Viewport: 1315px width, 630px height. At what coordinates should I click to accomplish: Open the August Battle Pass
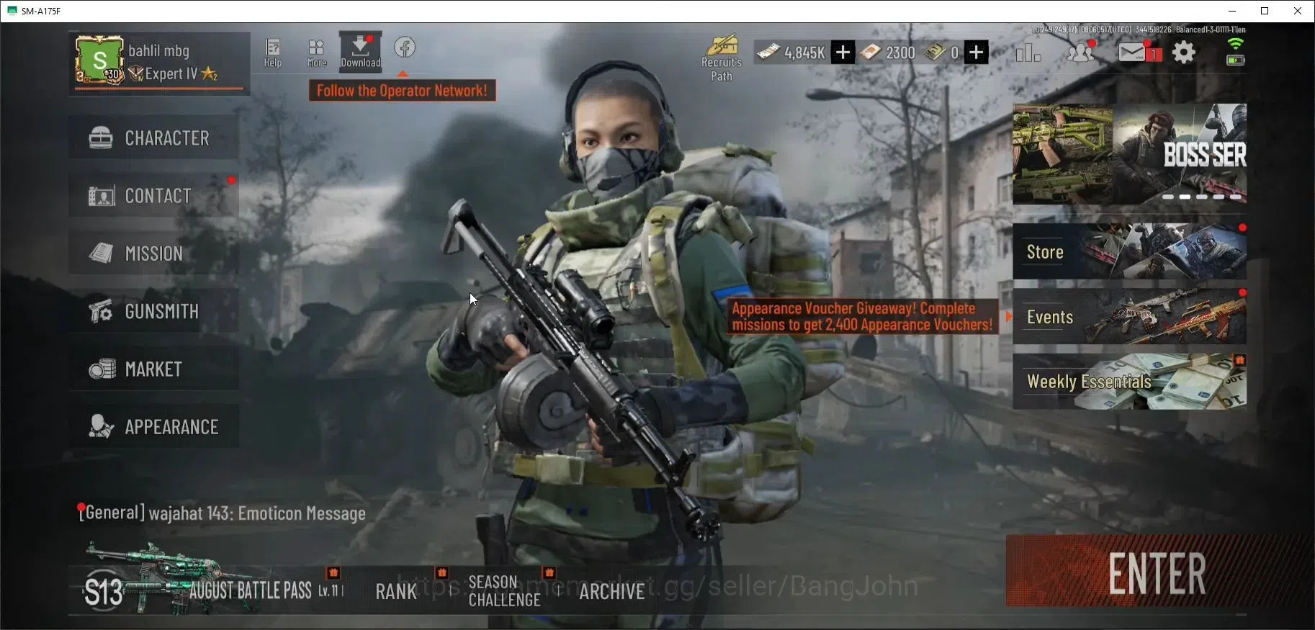209,590
